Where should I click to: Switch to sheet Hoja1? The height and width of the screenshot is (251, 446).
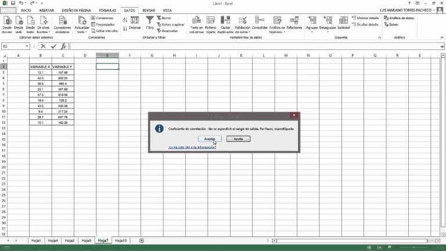click(x=36, y=241)
